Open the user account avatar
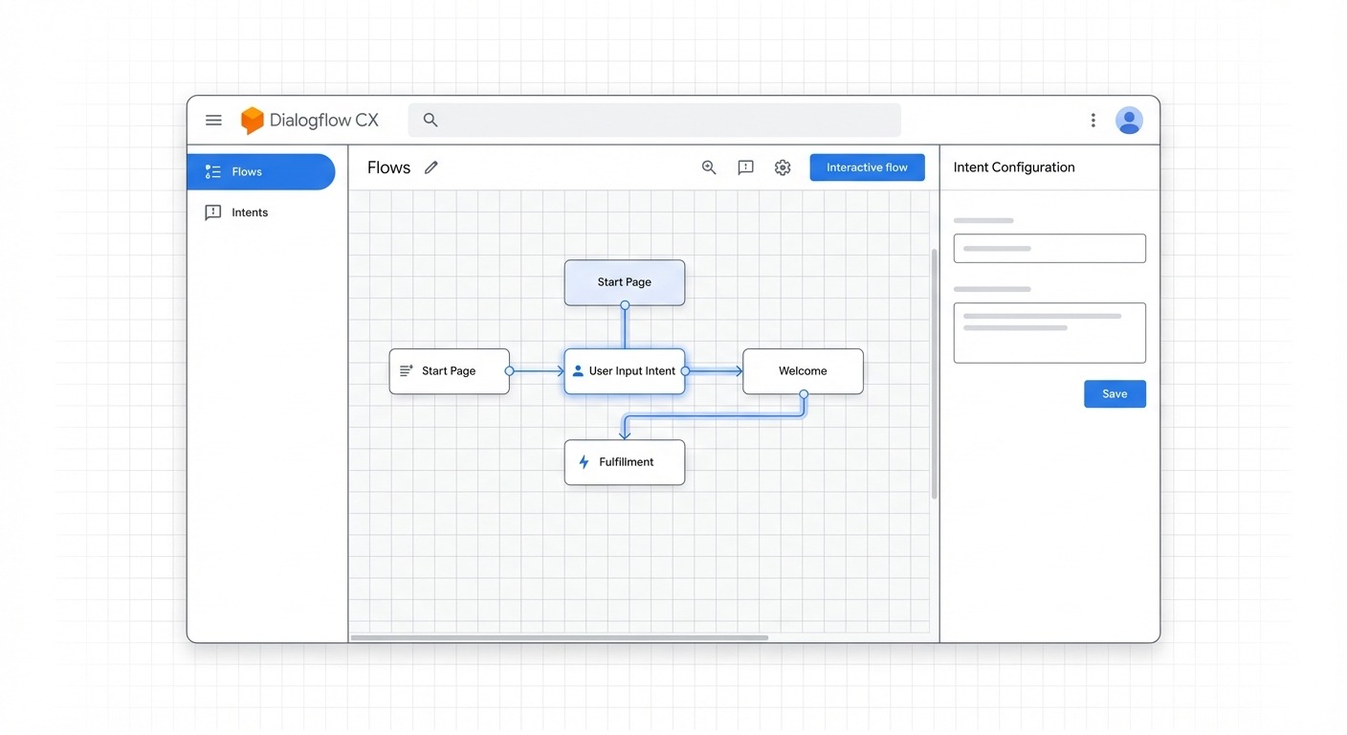The height and width of the screenshot is (735, 1347). pos(1129,120)
